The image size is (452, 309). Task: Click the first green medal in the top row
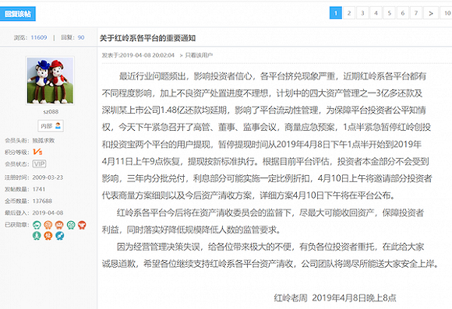tap(37, 225)
